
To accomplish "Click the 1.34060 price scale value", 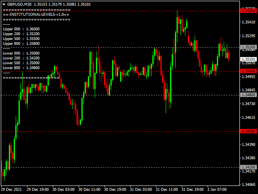I will [x=248, y=185].
